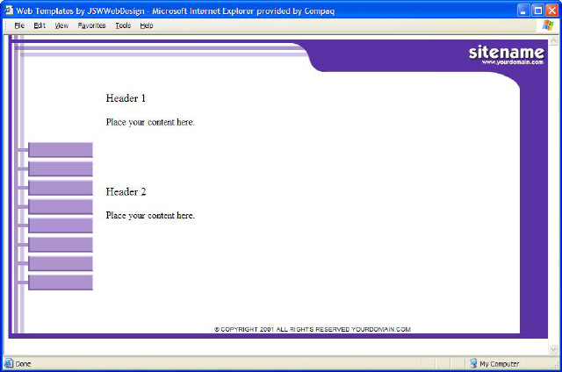562x372 pixels.
Task: Open the File menu
Action: pyautogui.click(x=19, y=25)
